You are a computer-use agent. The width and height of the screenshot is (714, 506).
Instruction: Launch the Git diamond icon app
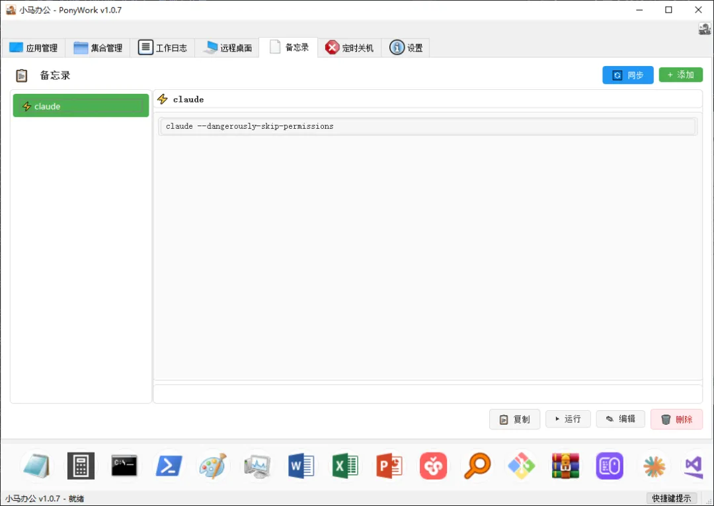[x=522, y=466]
